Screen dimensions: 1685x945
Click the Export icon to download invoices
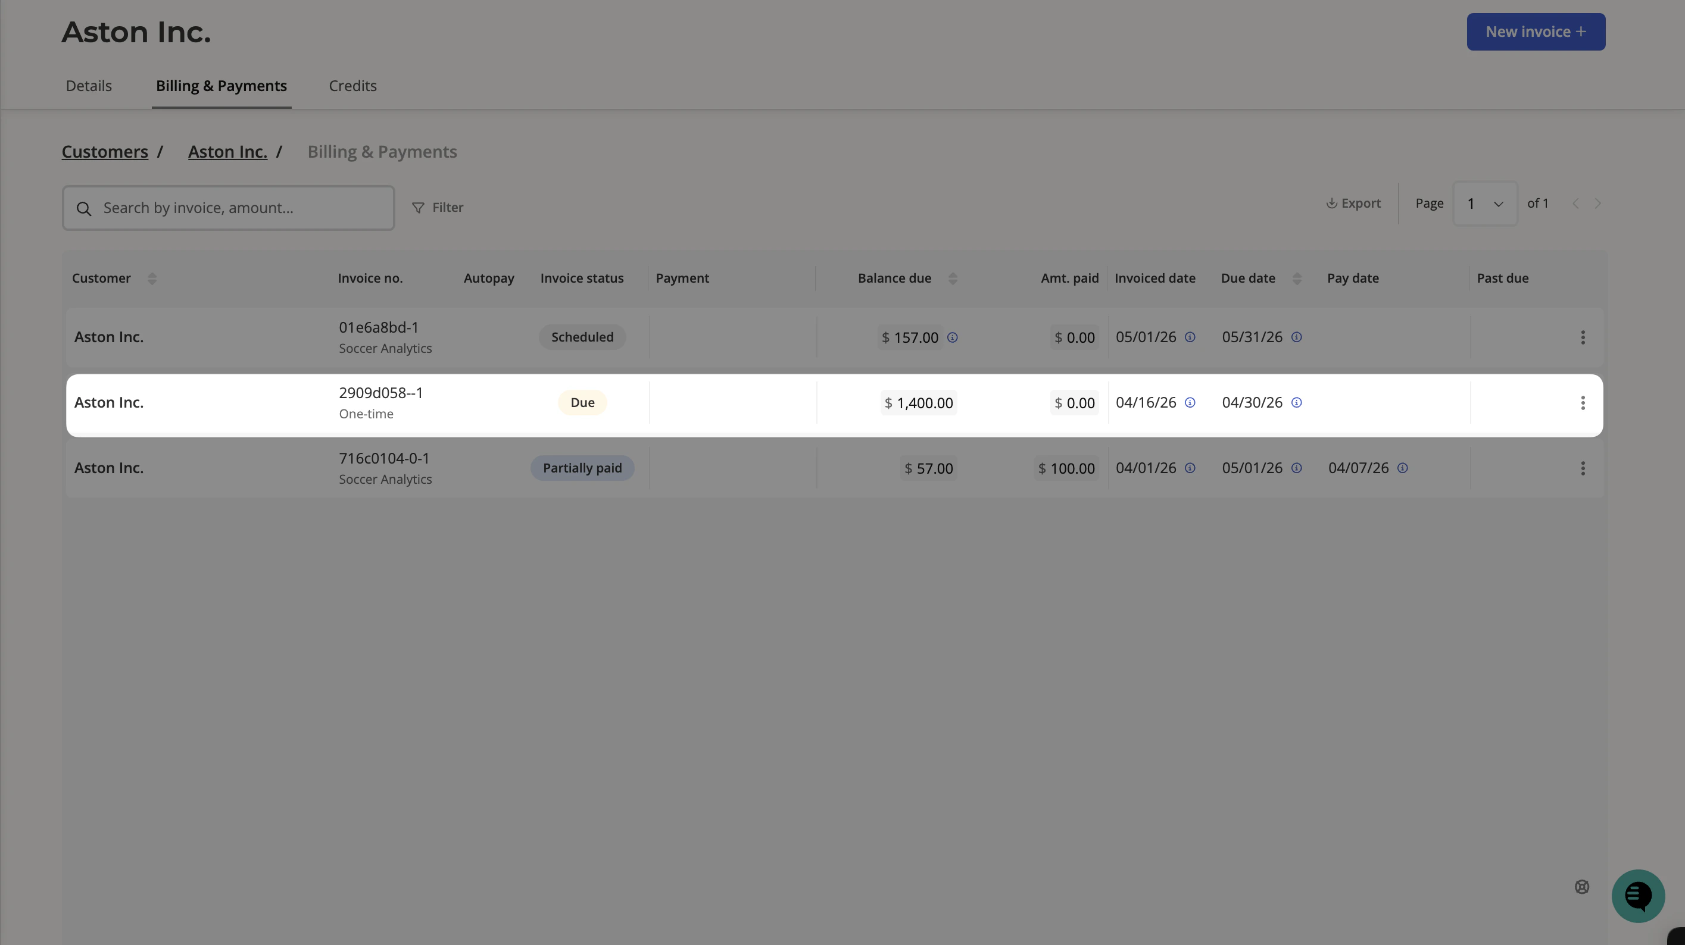coord(1352,203)
